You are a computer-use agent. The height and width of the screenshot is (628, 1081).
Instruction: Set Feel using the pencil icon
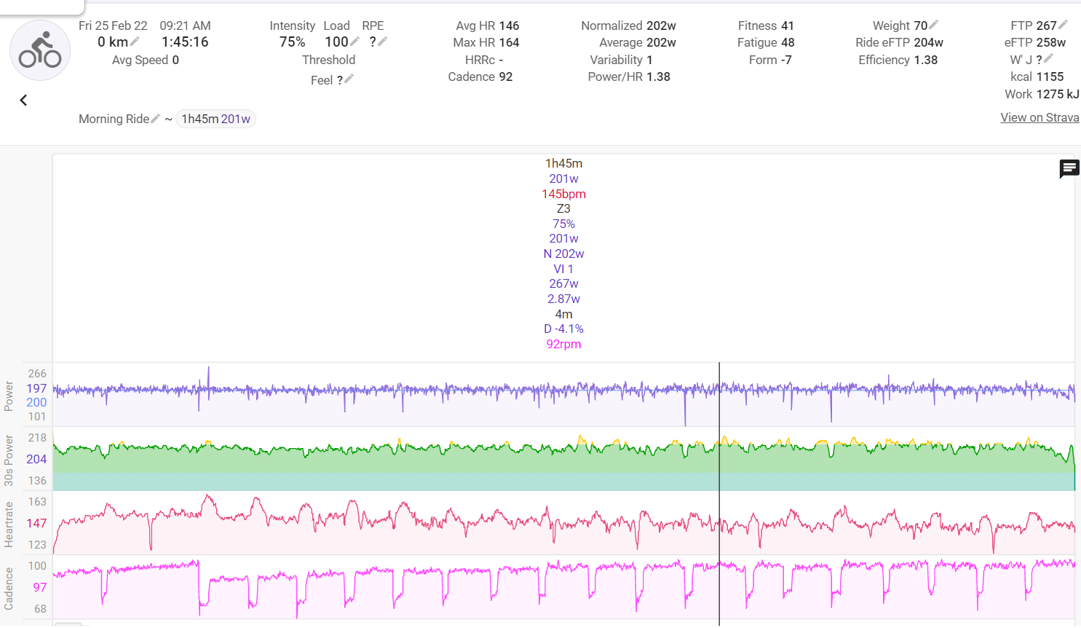point(349,79)
